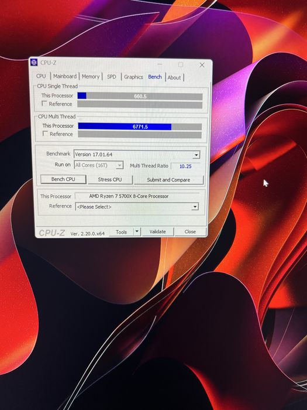The height and width of the screenshot is (410, 307).
Task: Click the Ver. 2.20.0.x64 version text
Action: pyautogui.click(x=88, y=234)
